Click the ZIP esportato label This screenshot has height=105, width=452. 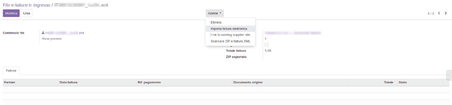coord(236,57)
